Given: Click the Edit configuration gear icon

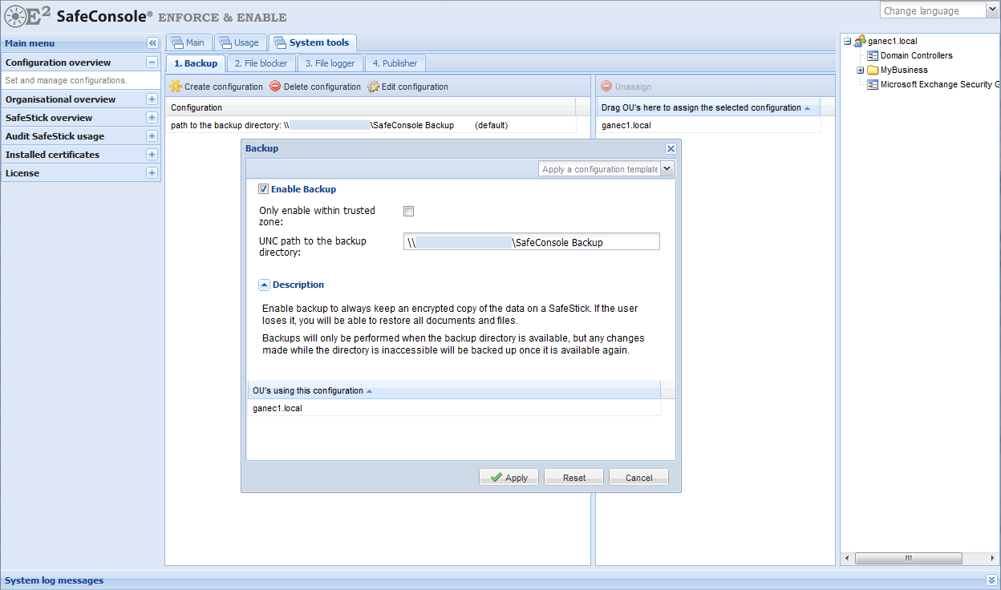Looking at the screenshot, I should click(373, 87).
